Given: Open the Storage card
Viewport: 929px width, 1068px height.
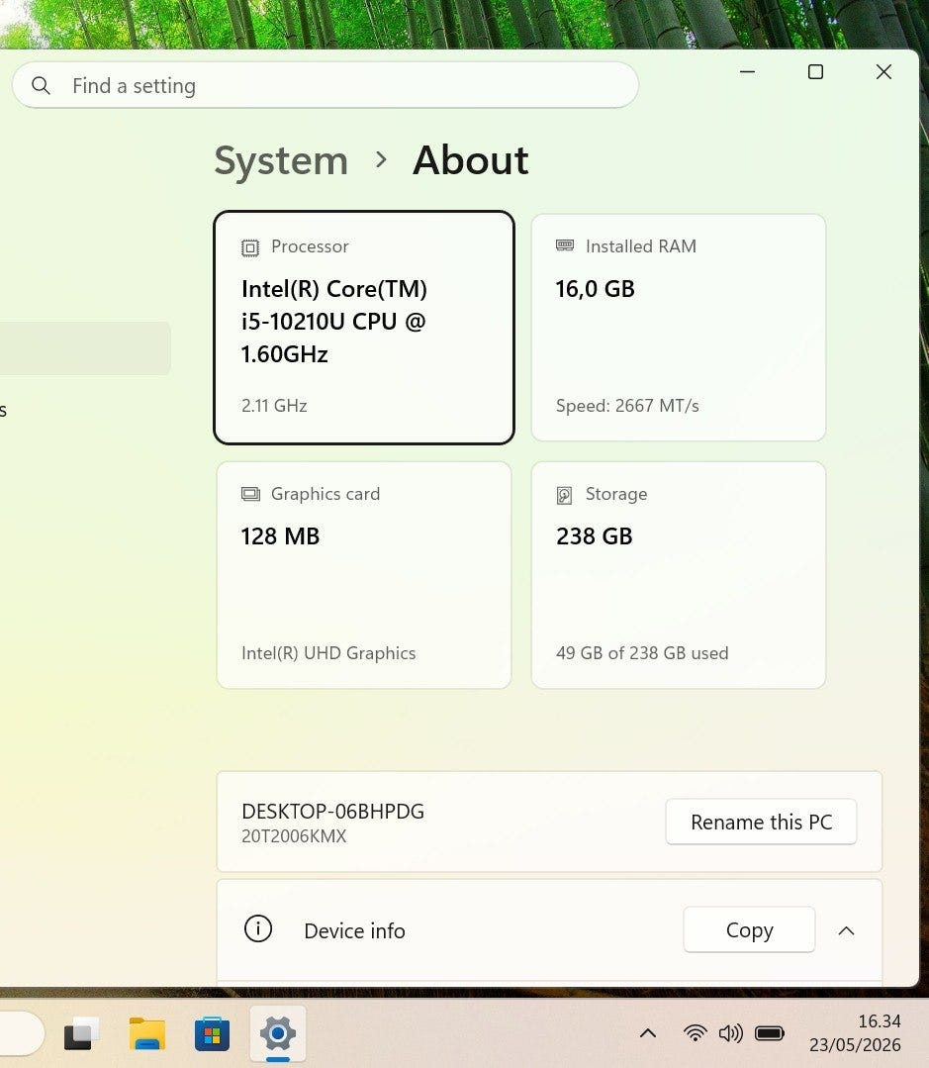Looking at the screenshot, I should pyautogui.click(x=679, y=575).
